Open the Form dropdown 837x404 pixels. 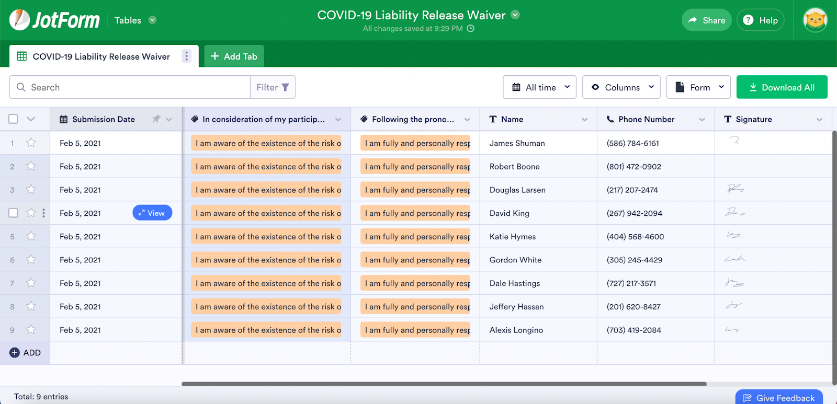(x=698, y=87)
